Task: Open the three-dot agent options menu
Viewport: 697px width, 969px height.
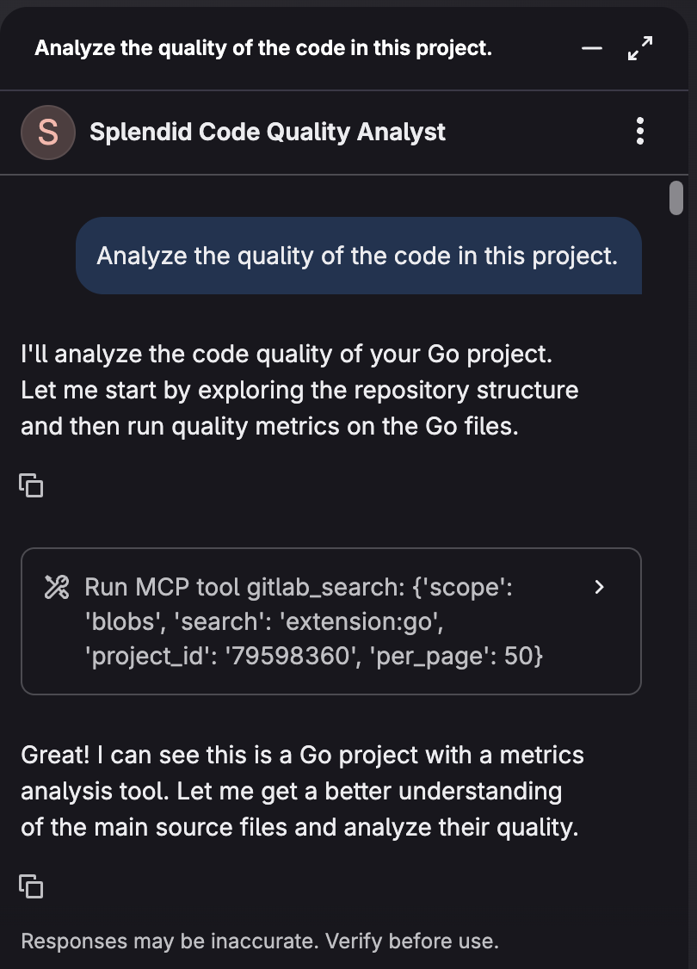Action: point(640,131)
